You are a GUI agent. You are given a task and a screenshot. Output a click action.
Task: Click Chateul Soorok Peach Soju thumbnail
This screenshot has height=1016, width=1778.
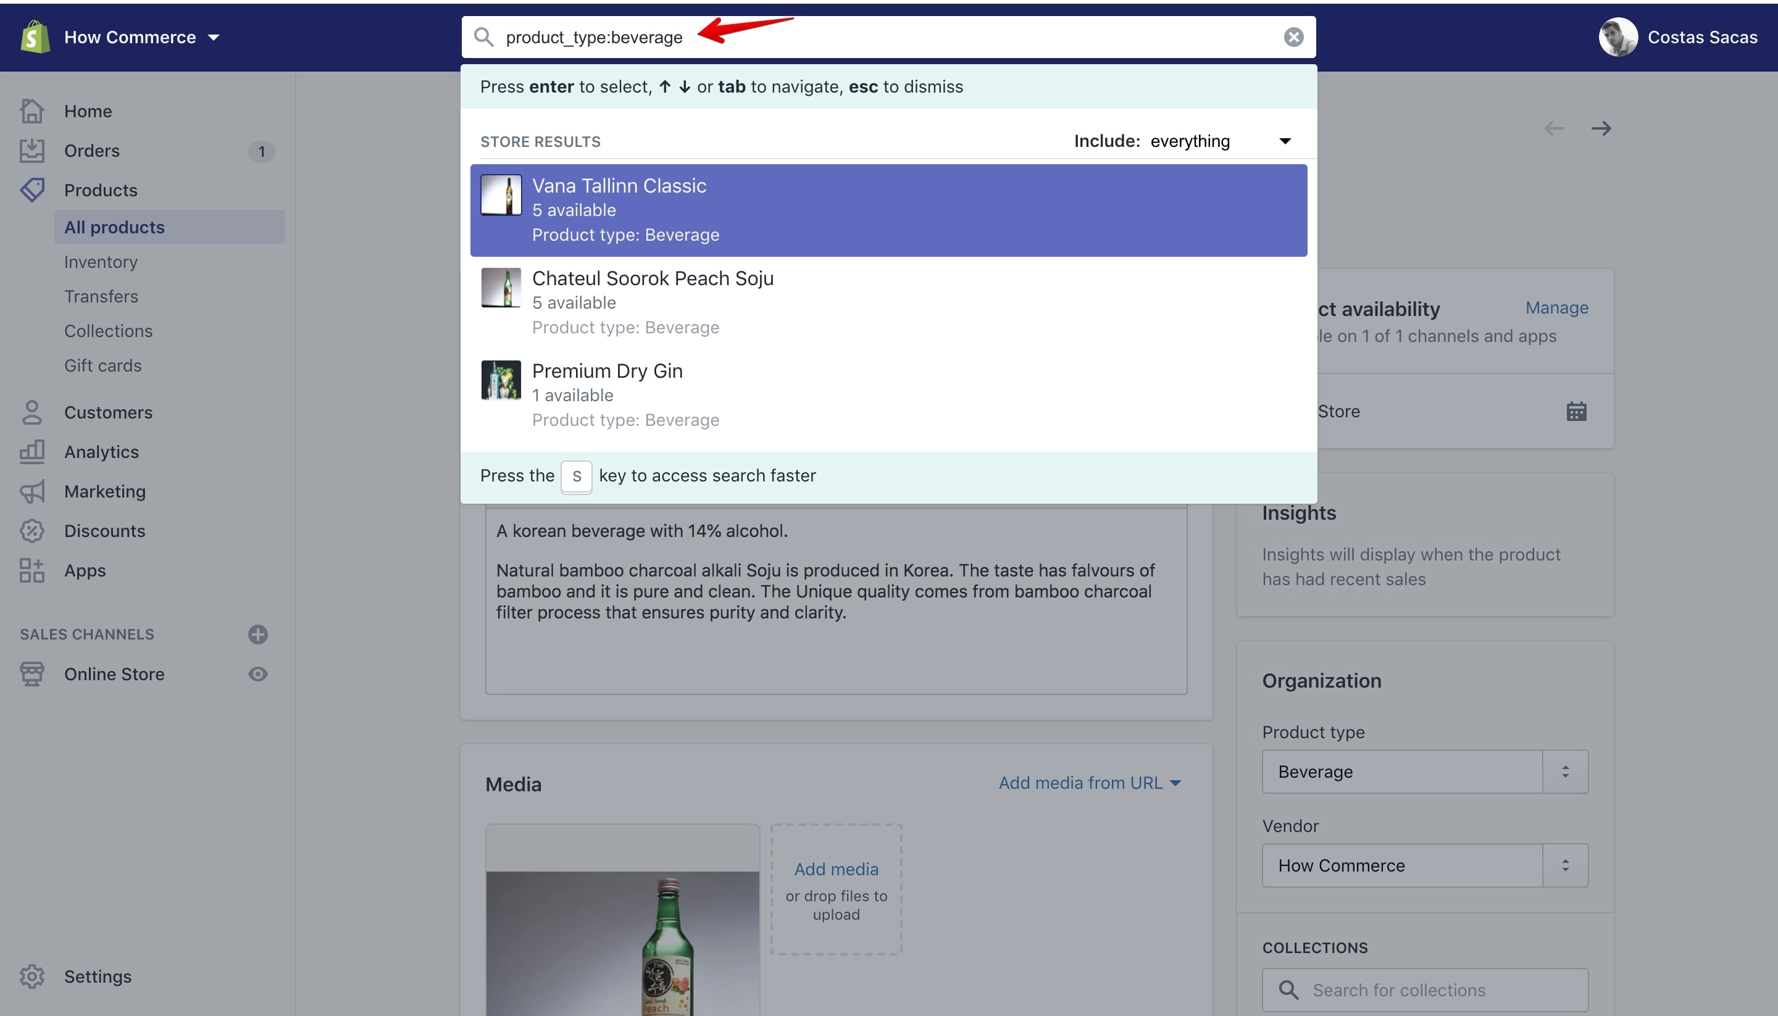click(501, 288)
